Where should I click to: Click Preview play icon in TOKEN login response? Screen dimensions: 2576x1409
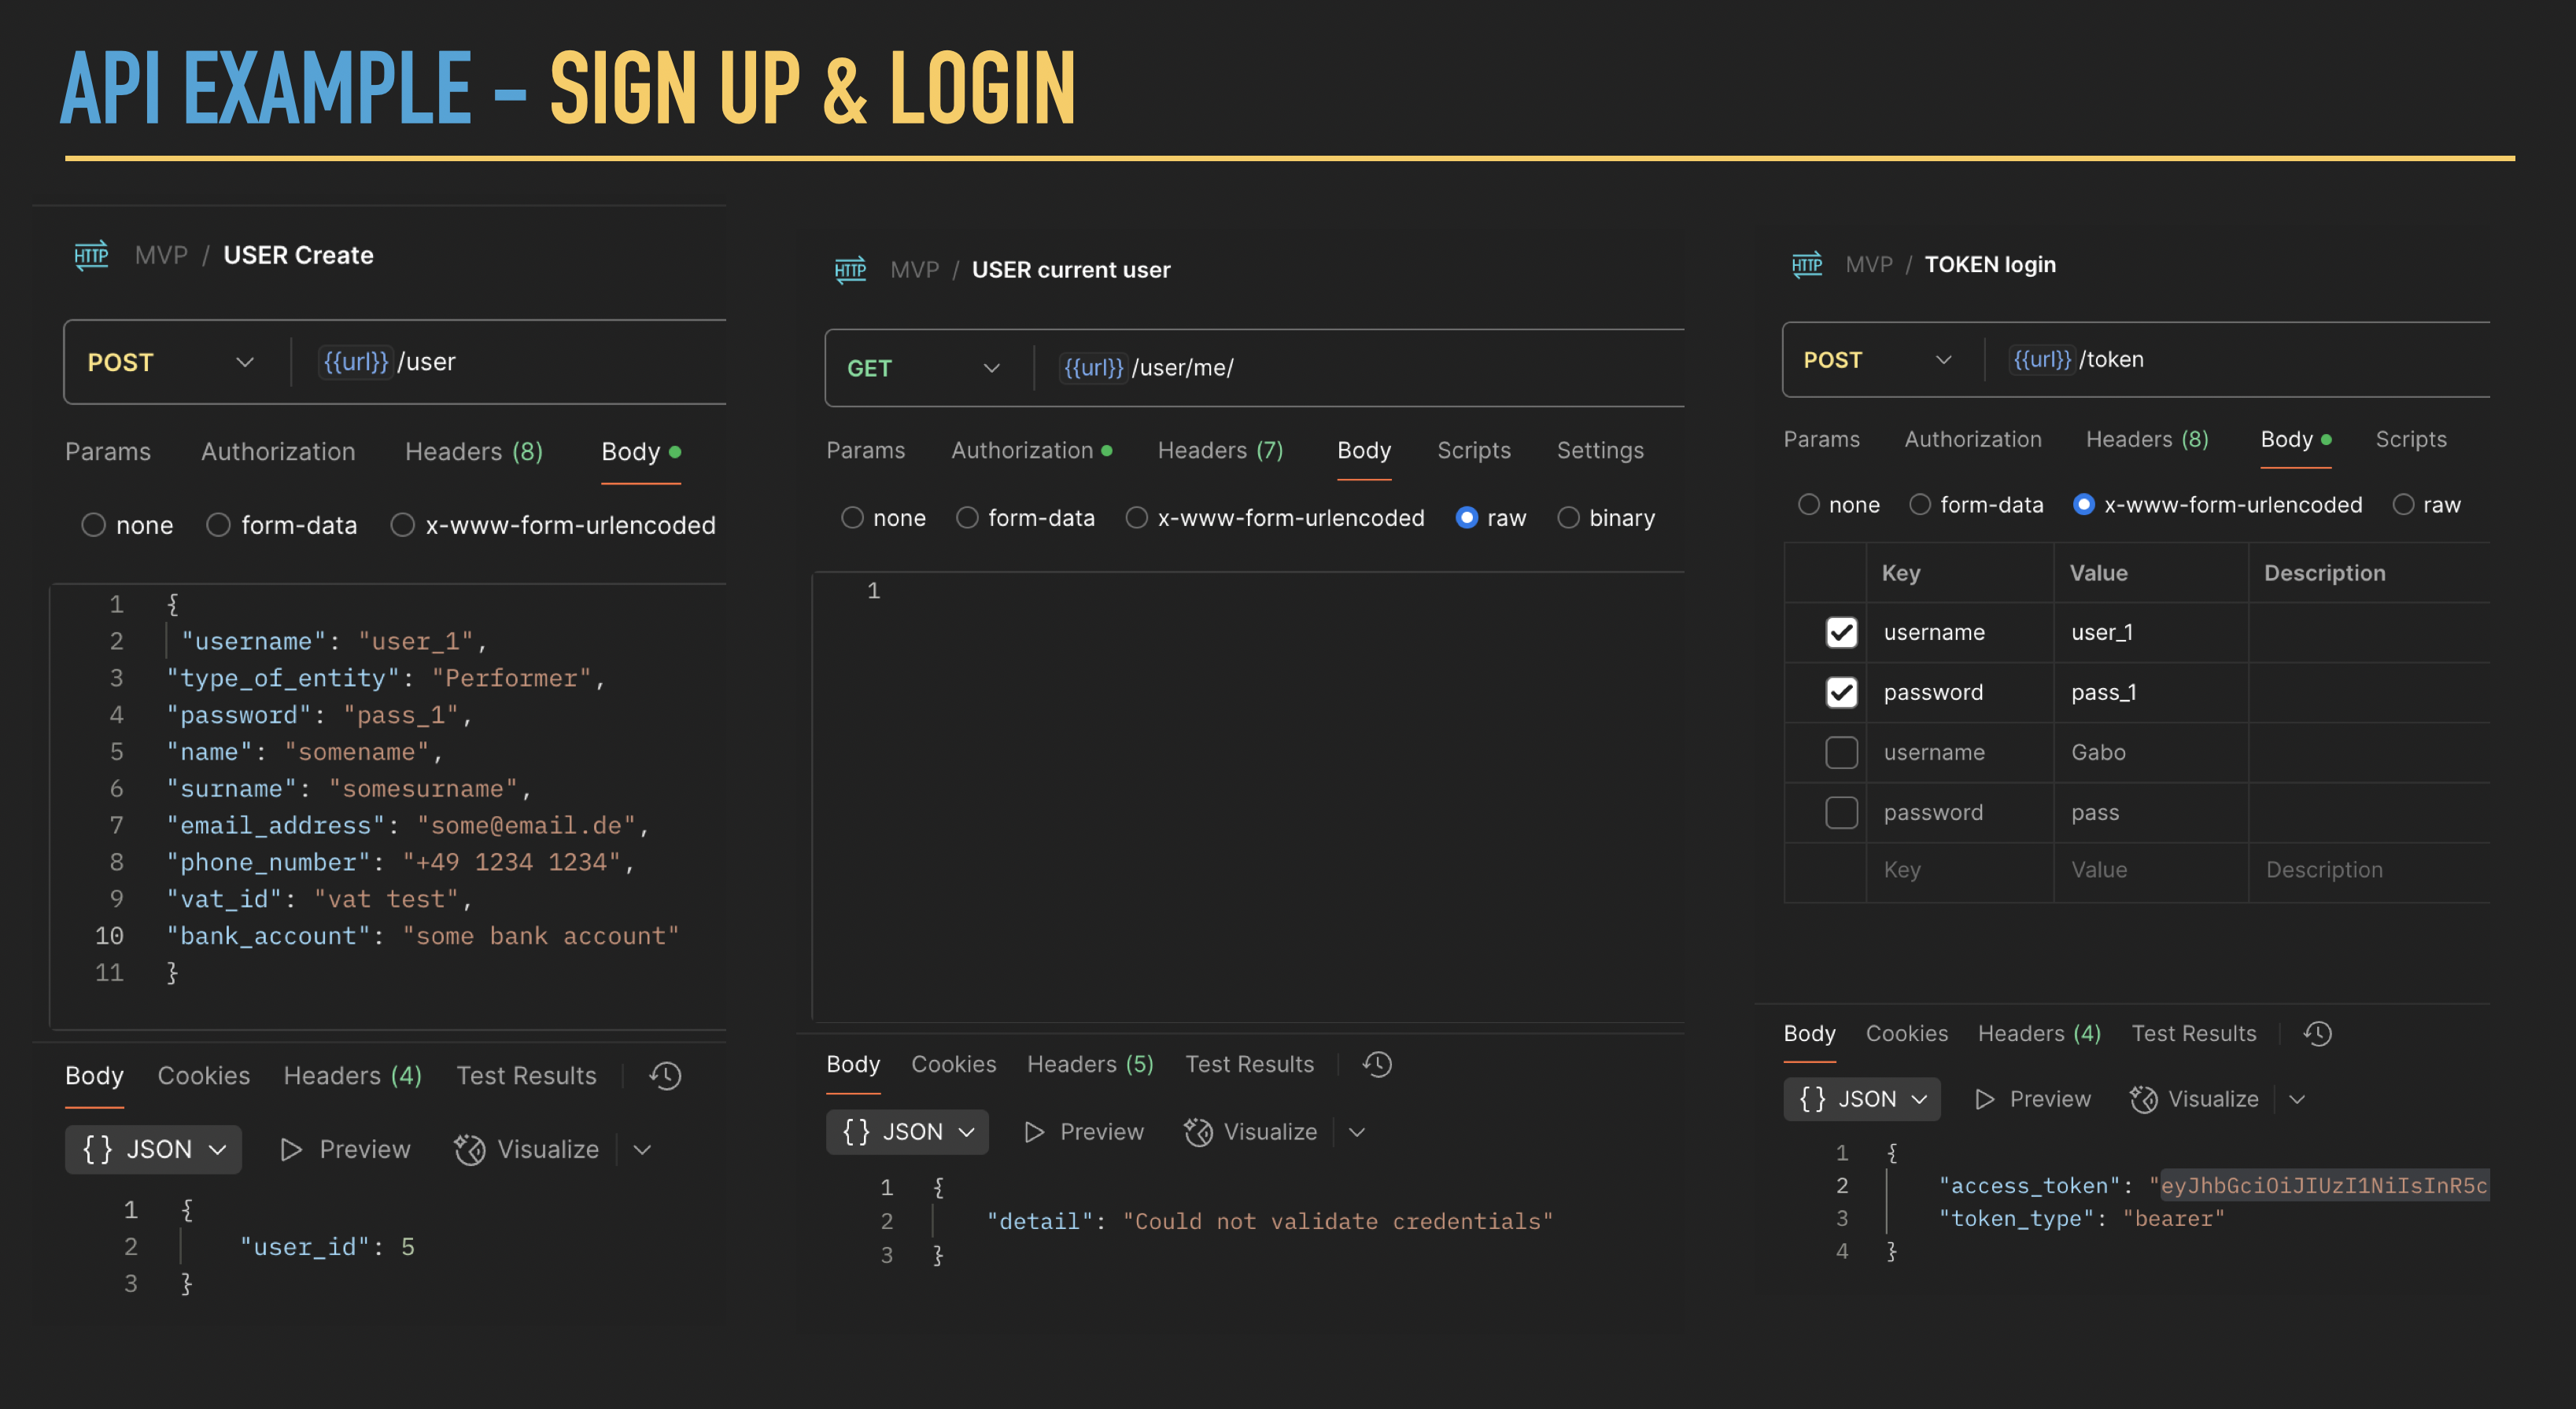(1985, 1099)
